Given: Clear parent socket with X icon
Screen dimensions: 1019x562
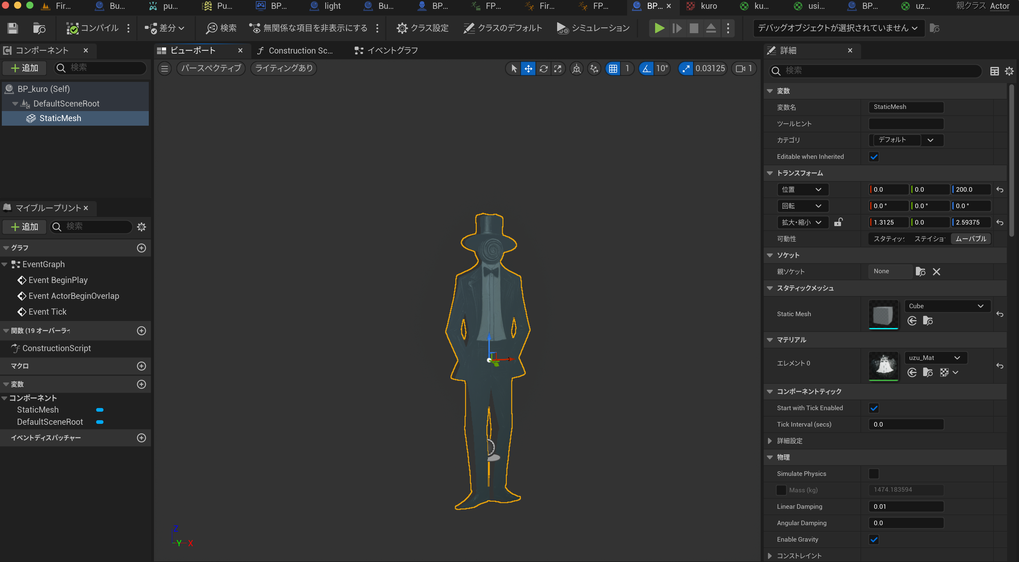Looking at the screenshot, I should click(936, 272).
